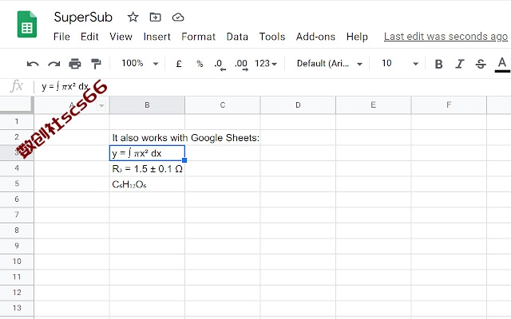Viewport: 511px width, 319px height.
Task: Check the cloud save status icon
Action: (x=178, y=17)
